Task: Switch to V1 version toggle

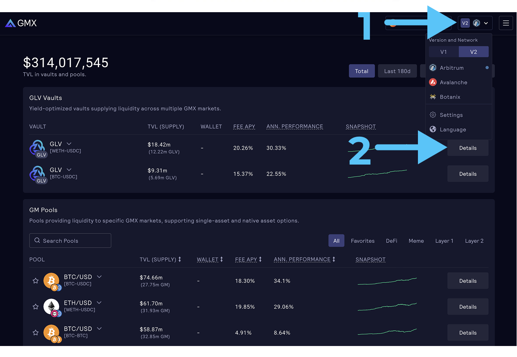Action: pos(443,52)
